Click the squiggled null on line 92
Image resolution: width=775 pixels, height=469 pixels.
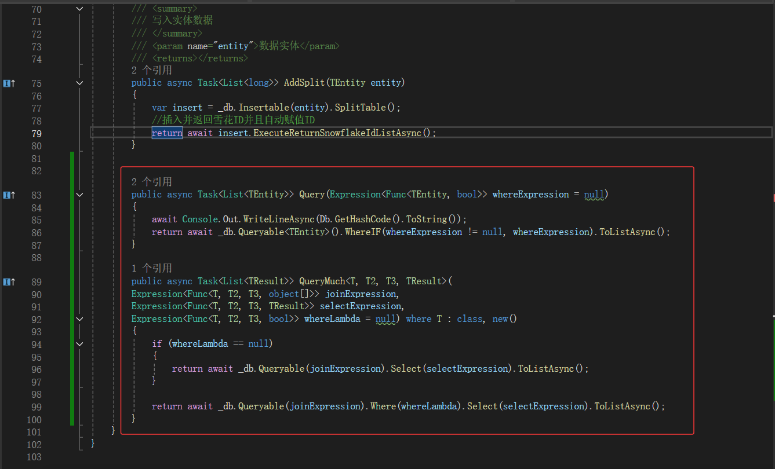coord(385,319)
